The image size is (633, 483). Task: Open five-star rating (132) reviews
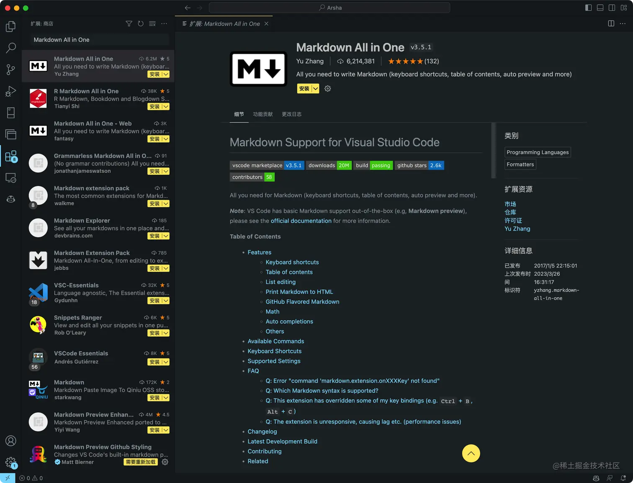[414, 61]
